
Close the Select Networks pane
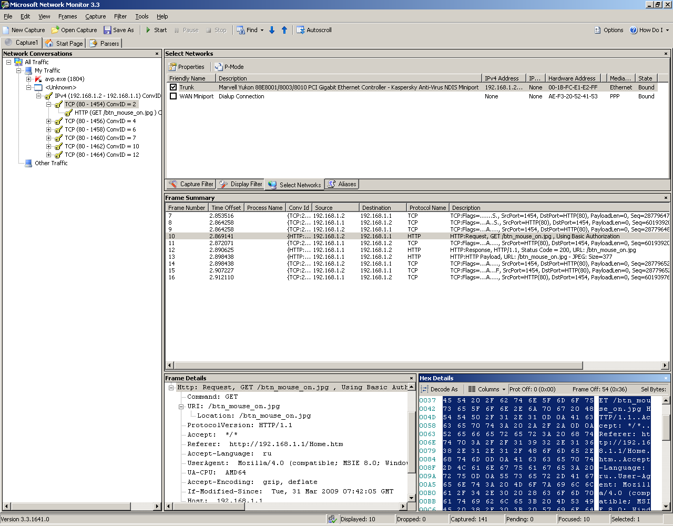point(666,54)
